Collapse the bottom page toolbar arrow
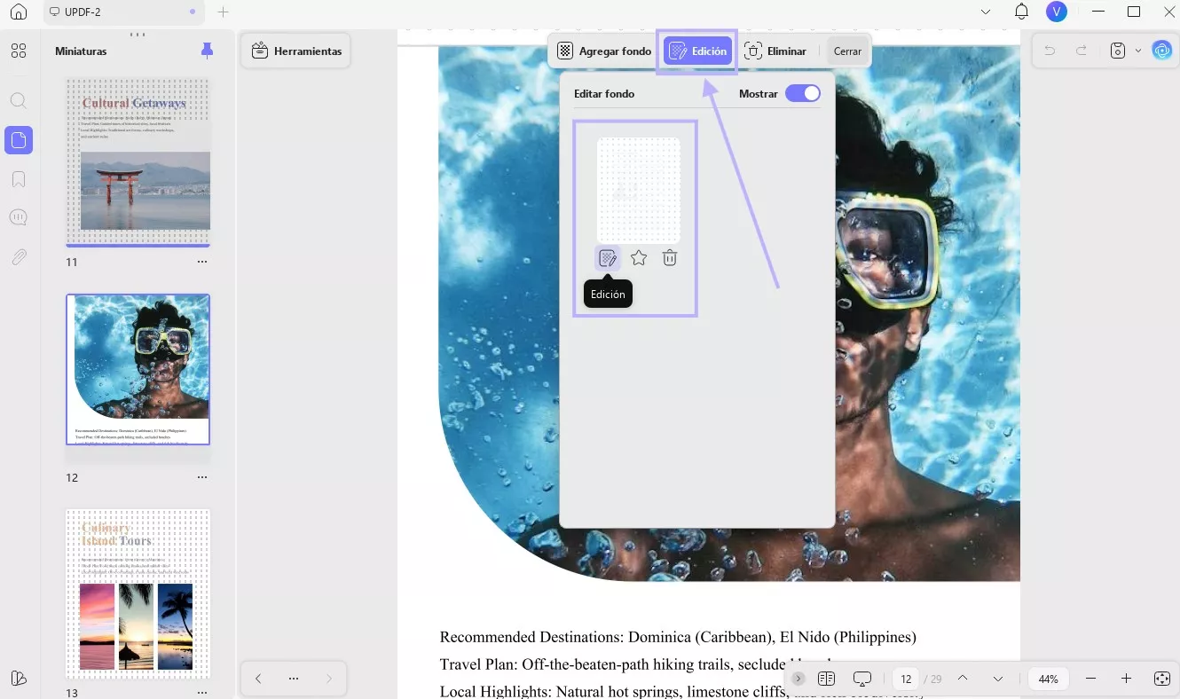Screen dimensions: 1180x699 [798, 679]
